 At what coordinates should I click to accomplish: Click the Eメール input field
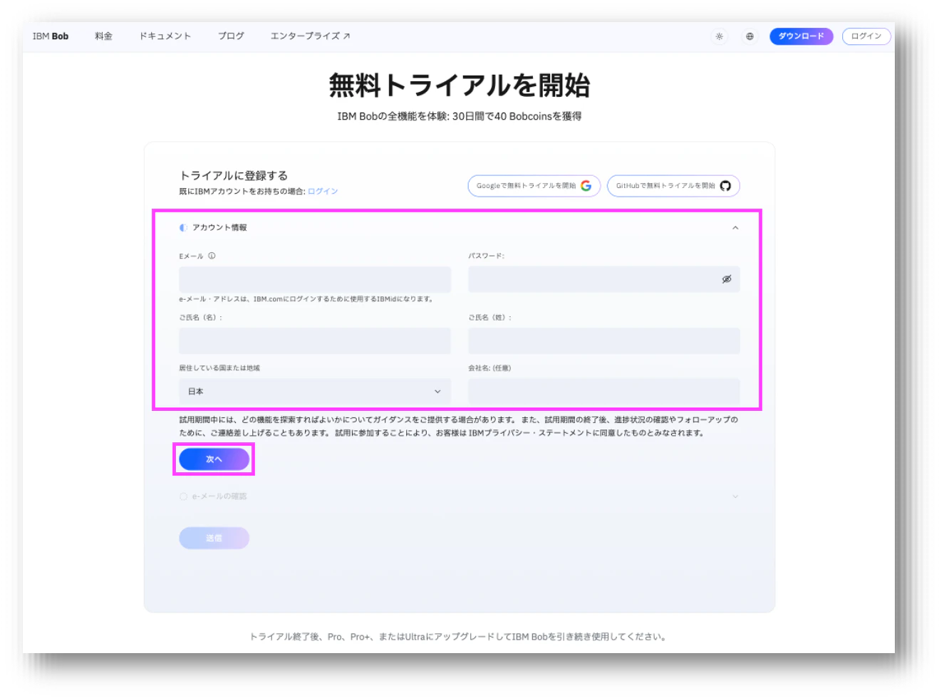315,279
